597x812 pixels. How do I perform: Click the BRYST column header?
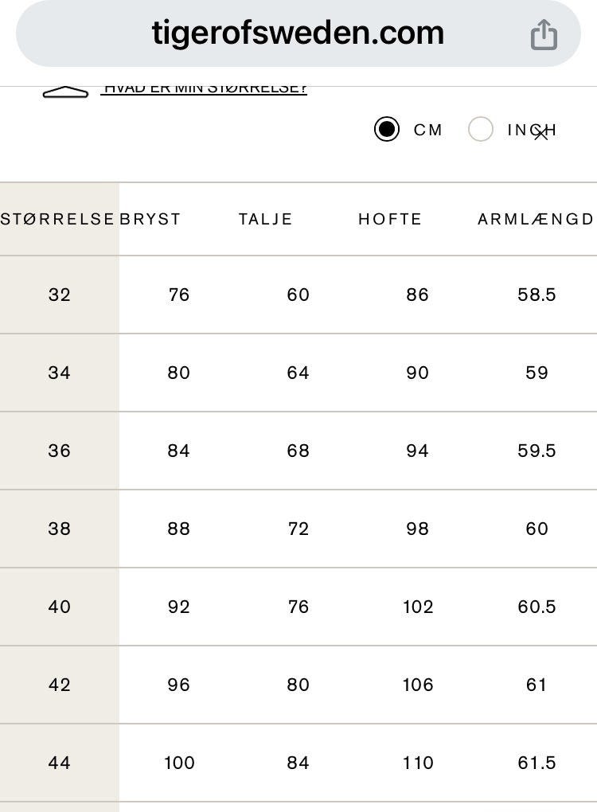click(150, 219)
